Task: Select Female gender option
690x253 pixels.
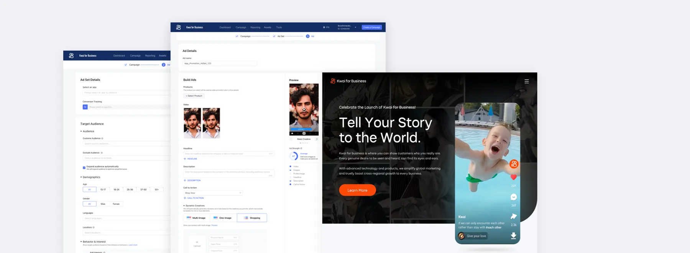Action: 116,204
